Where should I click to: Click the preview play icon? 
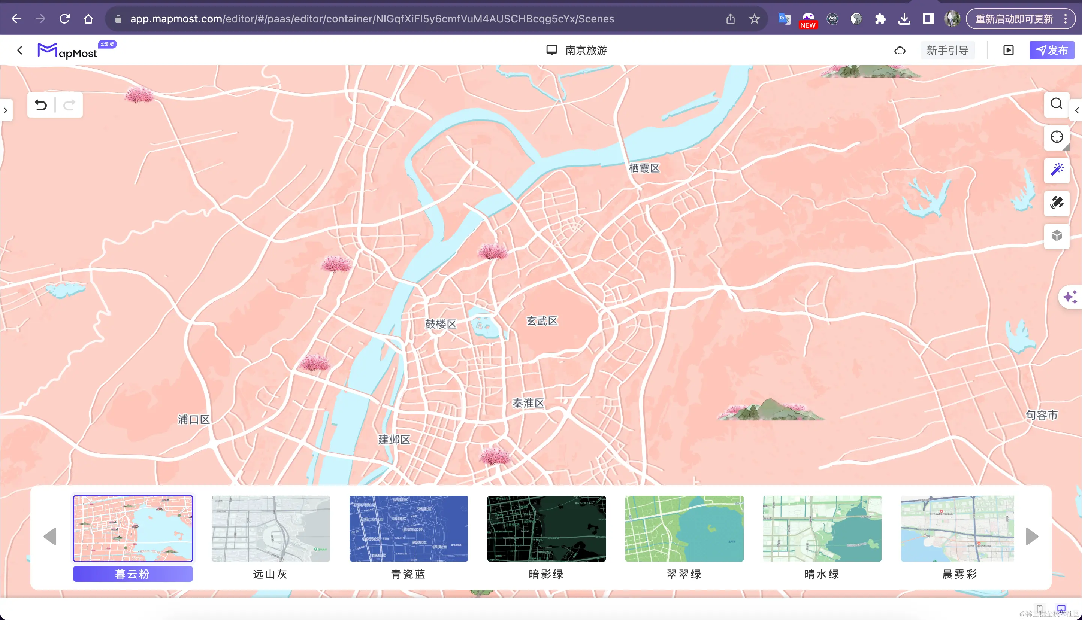pos(1008,51)
